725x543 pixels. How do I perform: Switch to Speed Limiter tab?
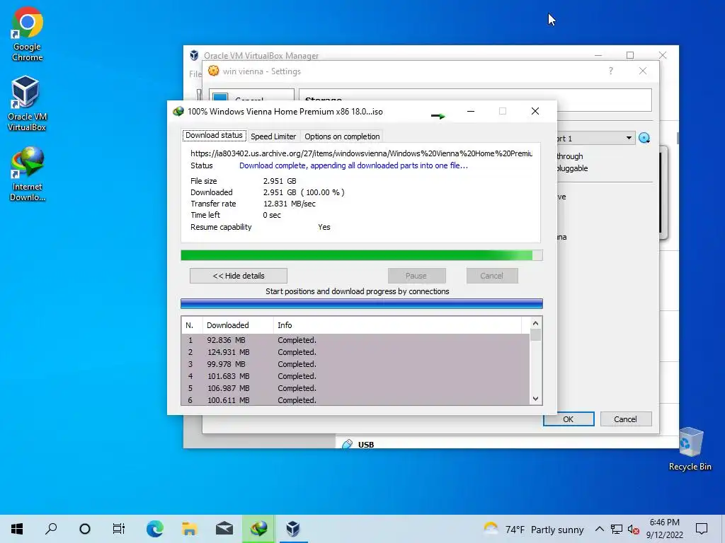coord(273,136)
